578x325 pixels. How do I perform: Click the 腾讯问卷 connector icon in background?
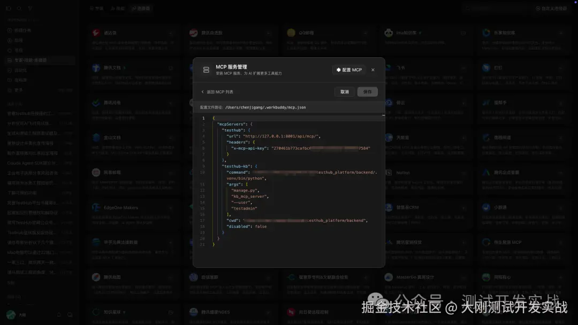coord(96,103)
